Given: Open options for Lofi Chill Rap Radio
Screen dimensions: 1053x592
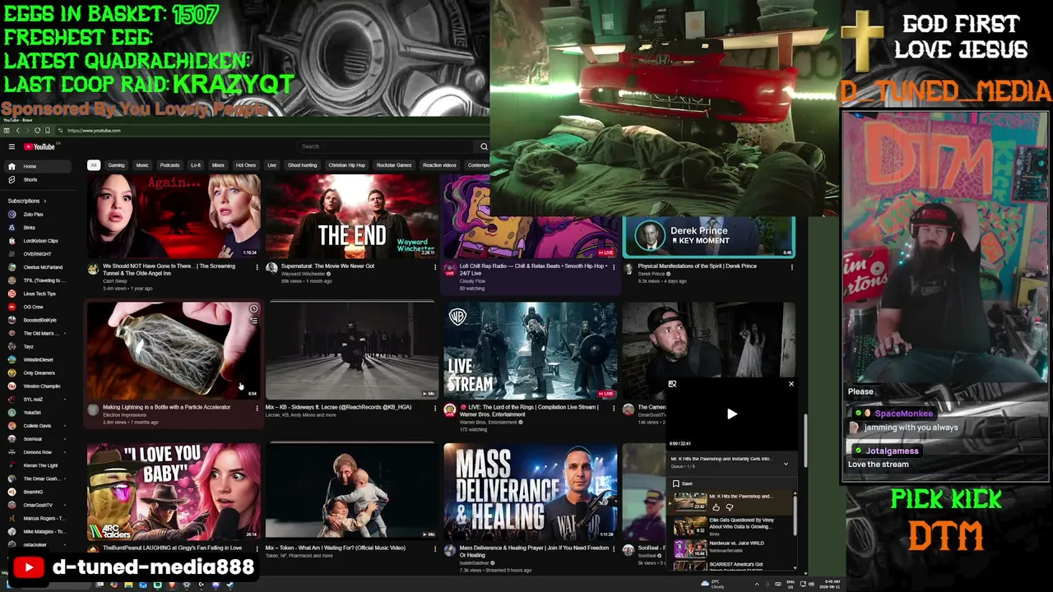Looking at the screenshot, I should (613, 267).
